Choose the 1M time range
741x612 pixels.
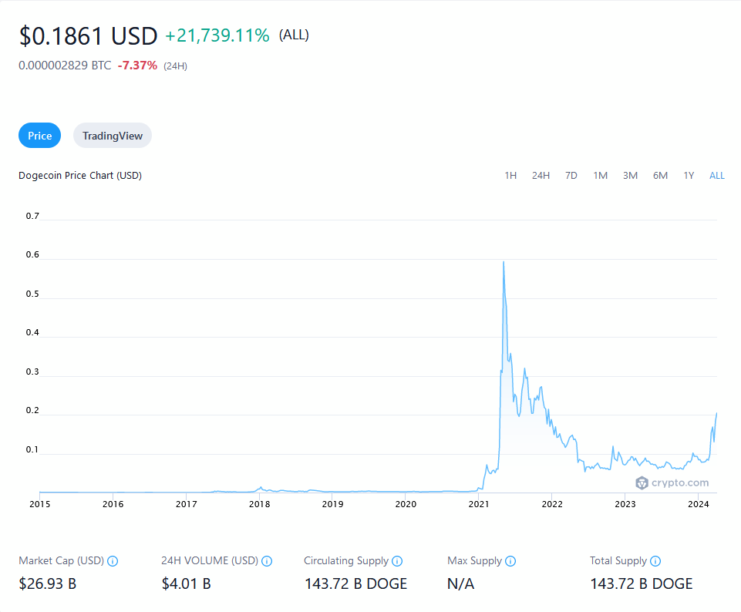pos(600,176)
